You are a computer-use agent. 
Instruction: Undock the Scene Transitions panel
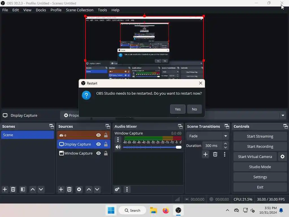click(227, 126)
